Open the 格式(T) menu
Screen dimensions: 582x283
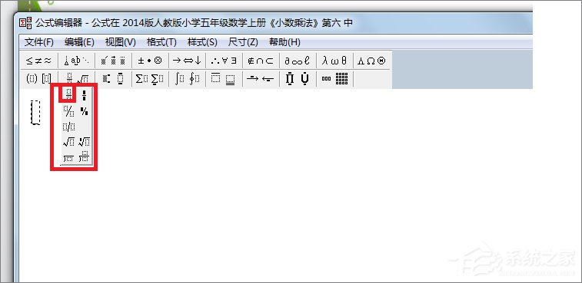(161, 42)
